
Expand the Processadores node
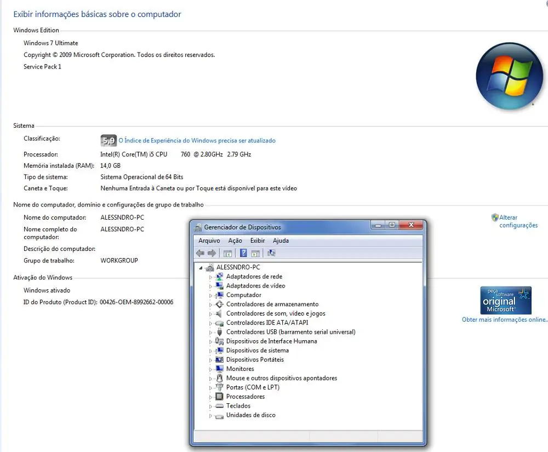tap(210, 397)
